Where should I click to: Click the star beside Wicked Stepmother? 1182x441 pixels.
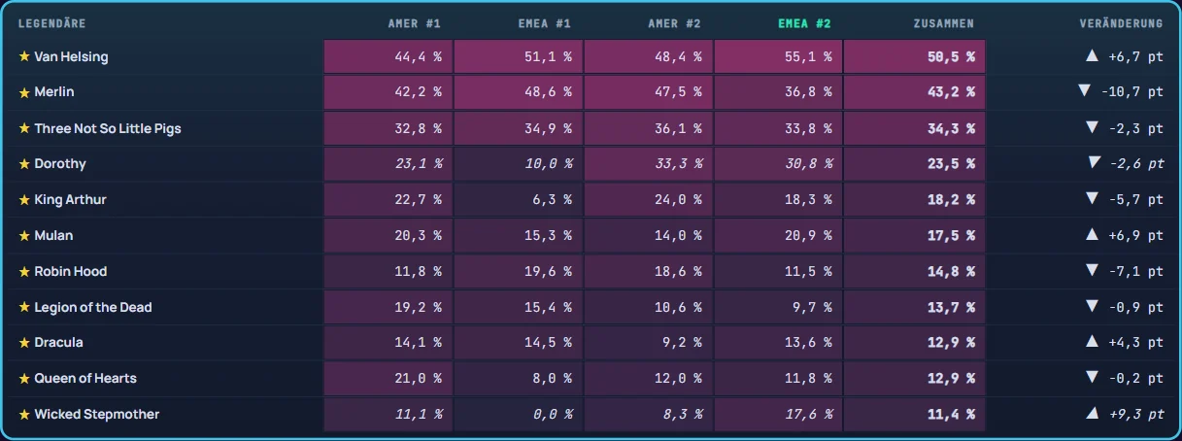coord(24,414)
